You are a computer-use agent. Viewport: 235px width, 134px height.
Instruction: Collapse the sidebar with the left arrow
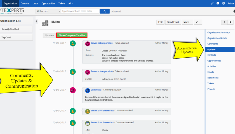pyautogui.click(x=36, y=21)
